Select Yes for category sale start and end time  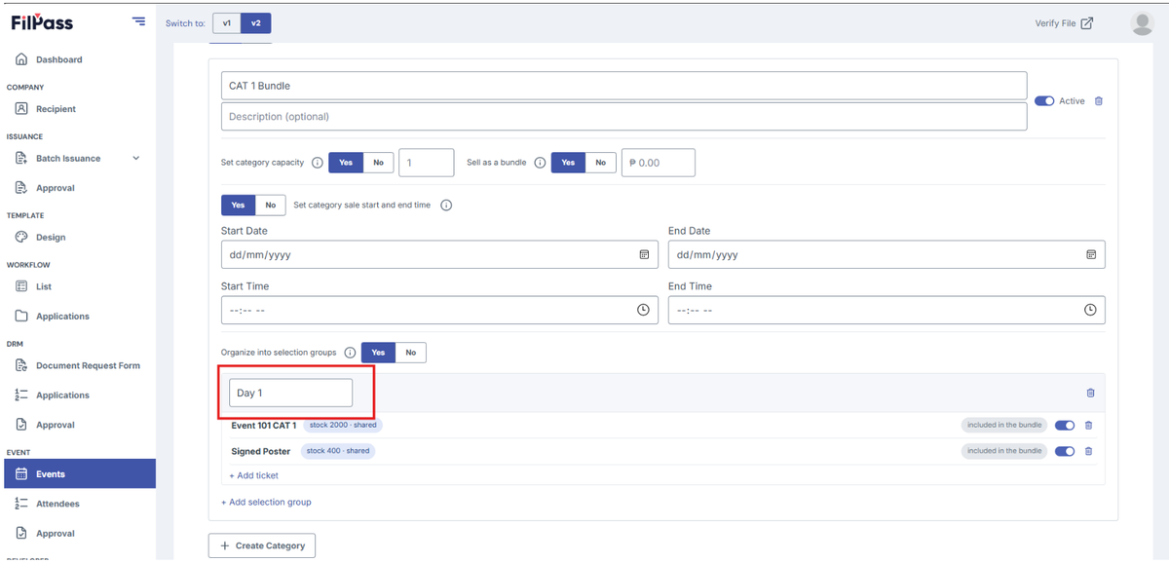238,206
